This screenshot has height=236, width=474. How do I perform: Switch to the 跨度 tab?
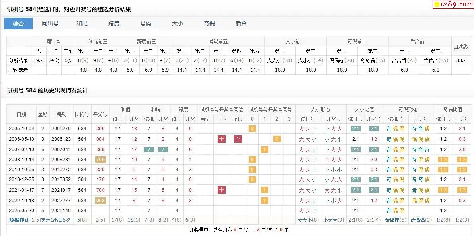(114, 23)
